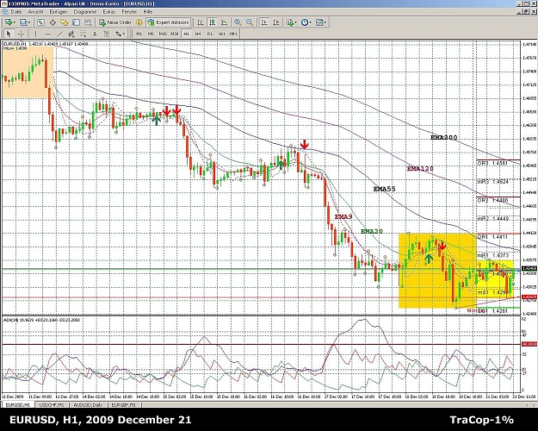Select the text 'A' tool

coord(95,34)
